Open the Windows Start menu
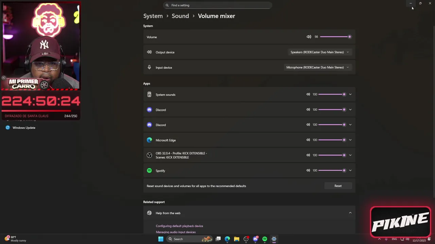 pyautogui.click(x=161, y=239)
